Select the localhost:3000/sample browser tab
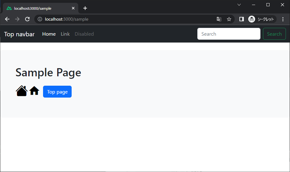The image size is (290, 172). 41,8
